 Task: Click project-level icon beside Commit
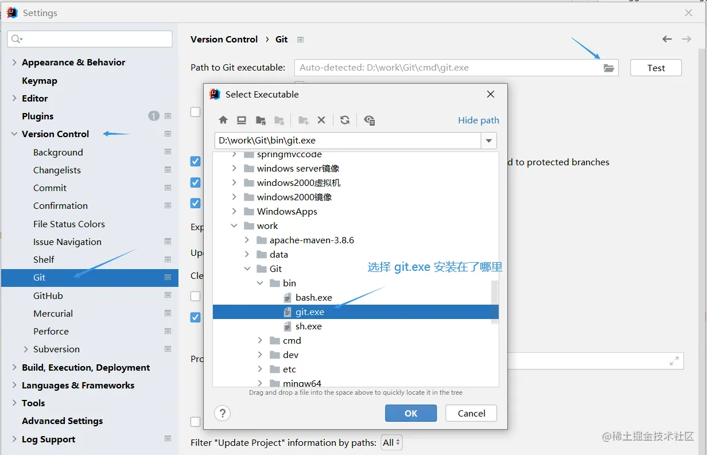point(168,188)
